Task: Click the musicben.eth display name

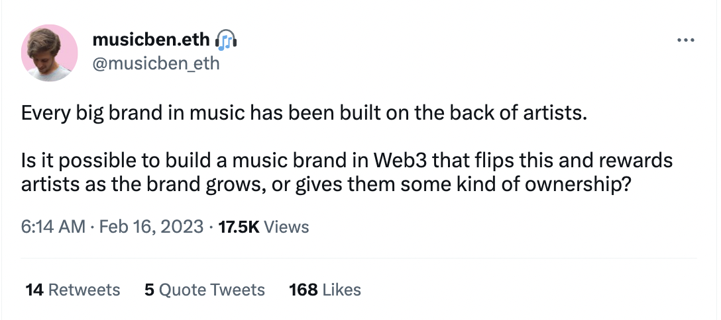Action: pyautogui.click(x=152, y=41)
